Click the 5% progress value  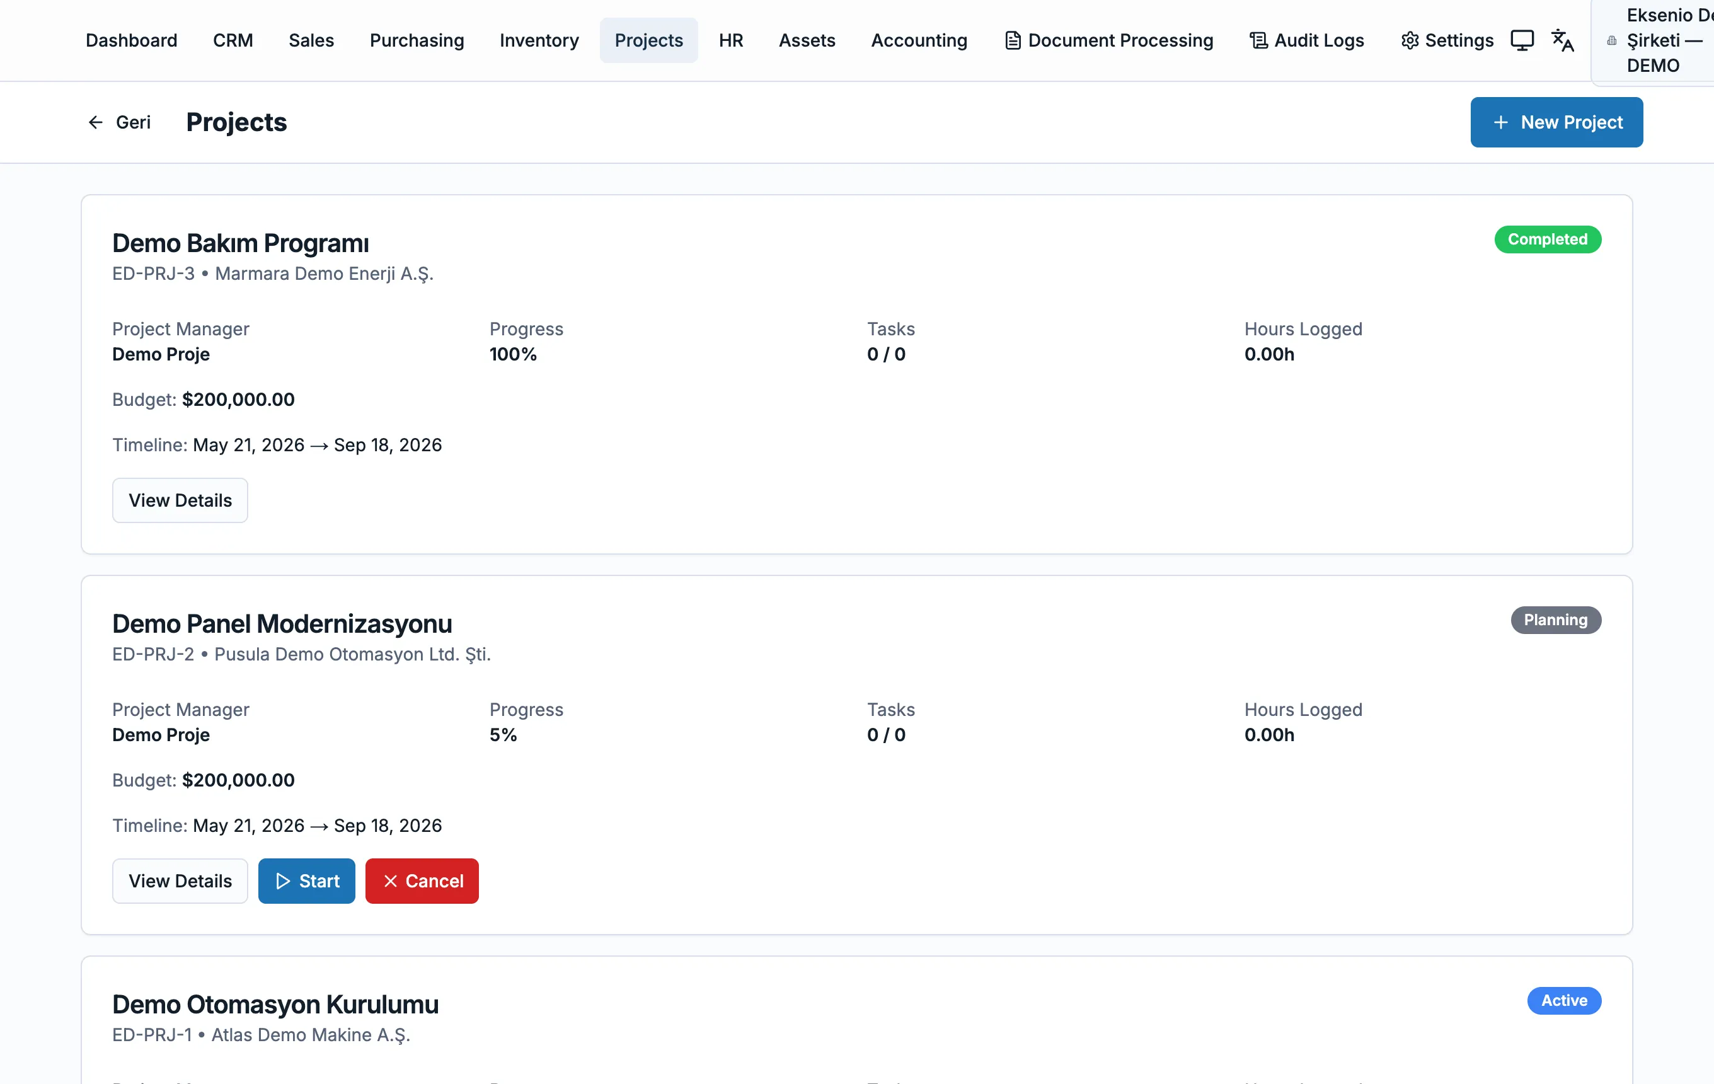(x=502, y=735)
